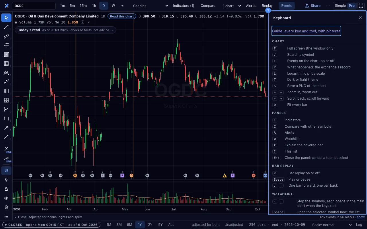The height and width of the screenshot is (229, 367).
Task: Open the Volume indicator info icon
Action: 83,22
